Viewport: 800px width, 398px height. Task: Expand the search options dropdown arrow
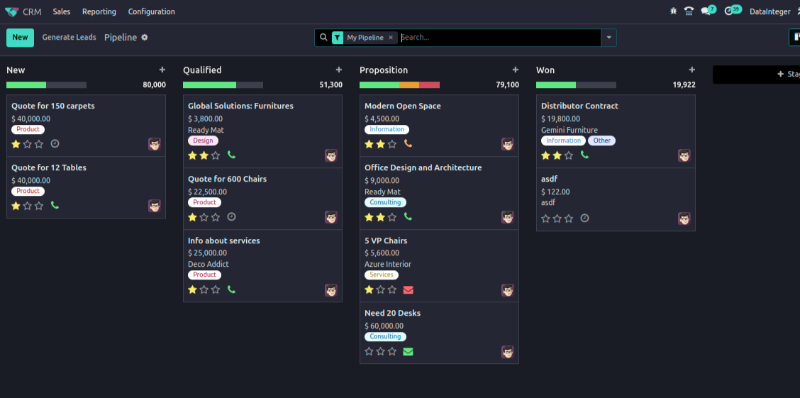coord(609,38)
